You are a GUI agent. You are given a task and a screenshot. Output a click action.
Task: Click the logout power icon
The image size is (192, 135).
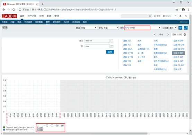pyautogui.click(x=186, y=16)
